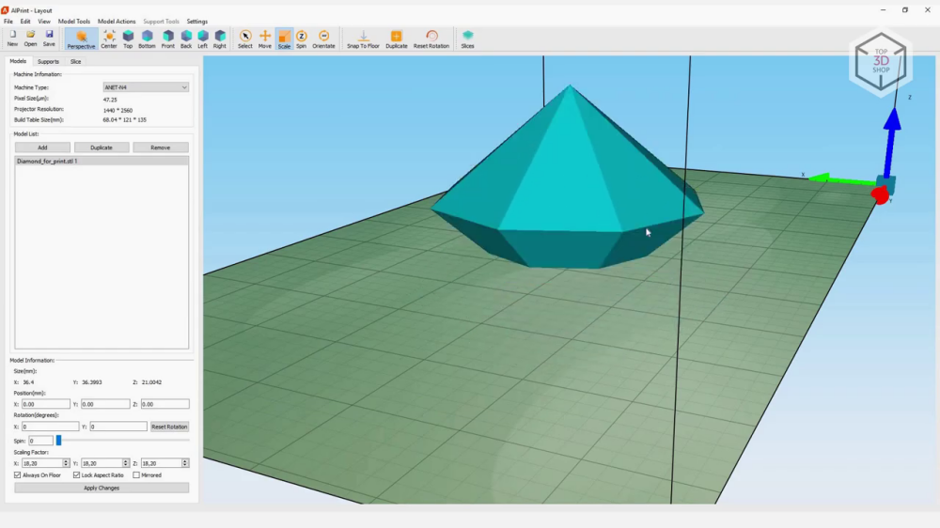Toggle Lock Aspect Ratio checkbox

pos(77,475)
